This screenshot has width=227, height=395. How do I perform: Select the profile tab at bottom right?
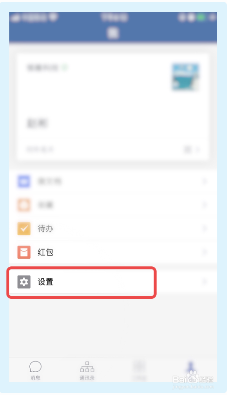click(191, 370)
